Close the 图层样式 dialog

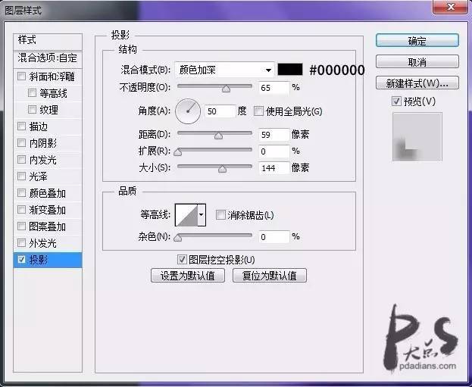(x=450, y=7)
